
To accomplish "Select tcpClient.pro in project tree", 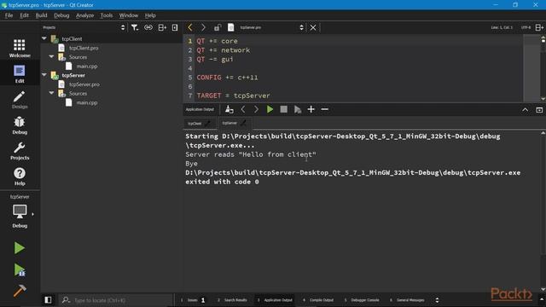I will [x=84, y=48].
